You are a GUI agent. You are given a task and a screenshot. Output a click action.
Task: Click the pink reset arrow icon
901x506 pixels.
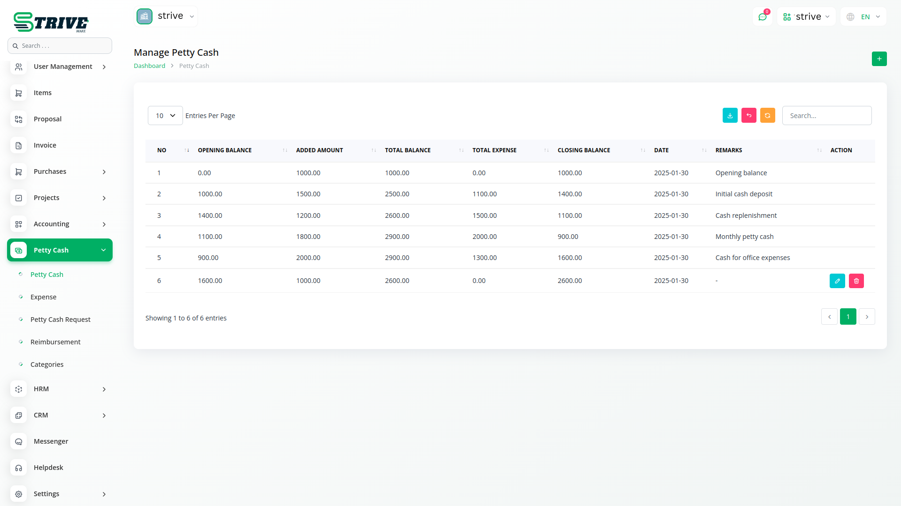(748, 116)
